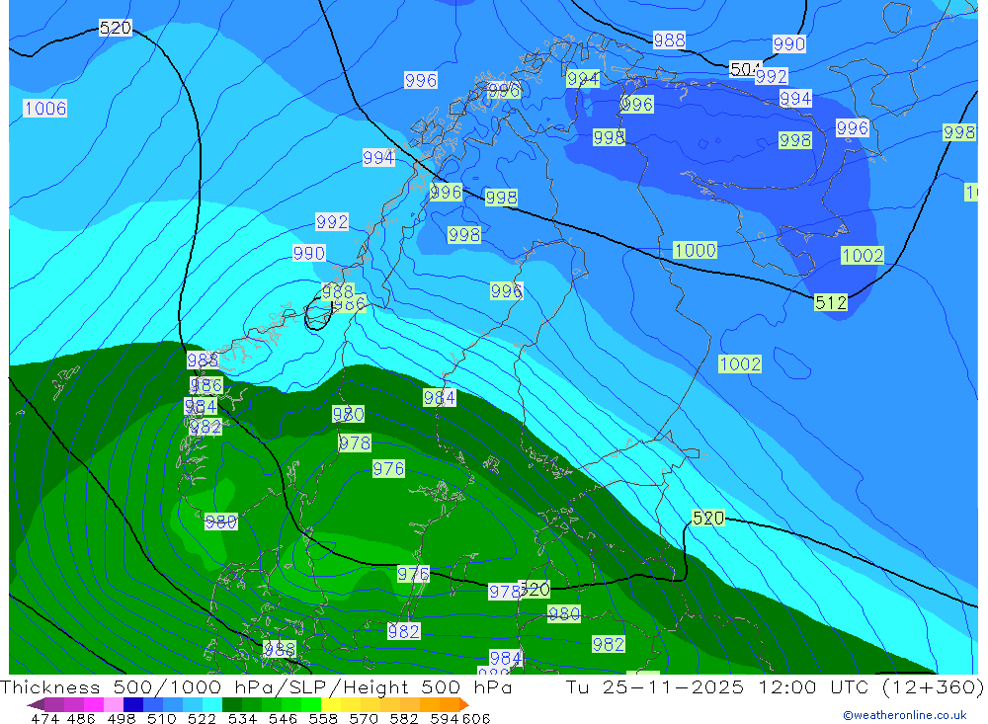
Task: Click the 504 height contour label
Action: [745, 69]
